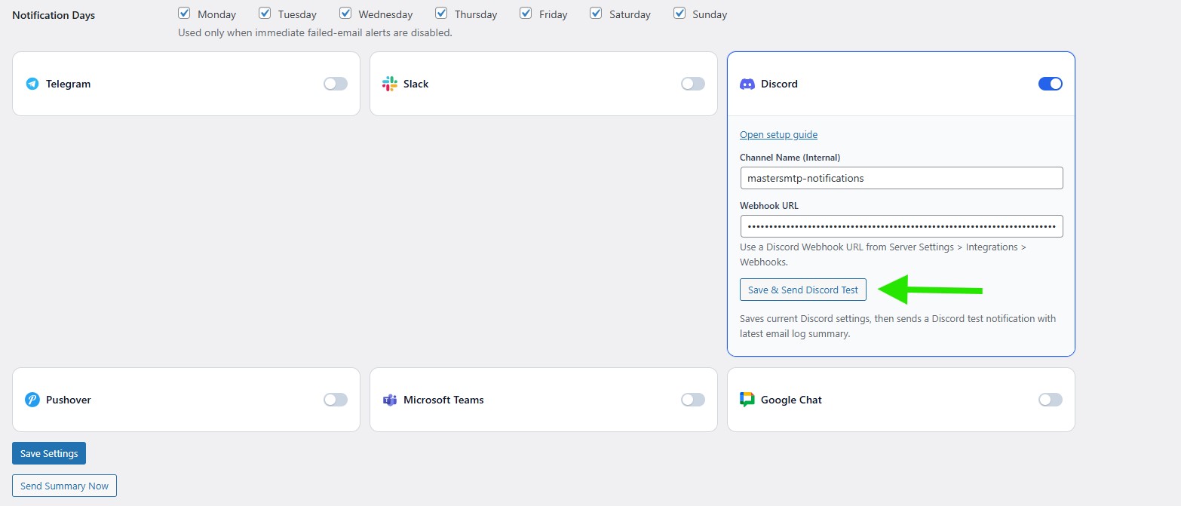
Task: Click the Save Settings button
Action: coord(49,453)
